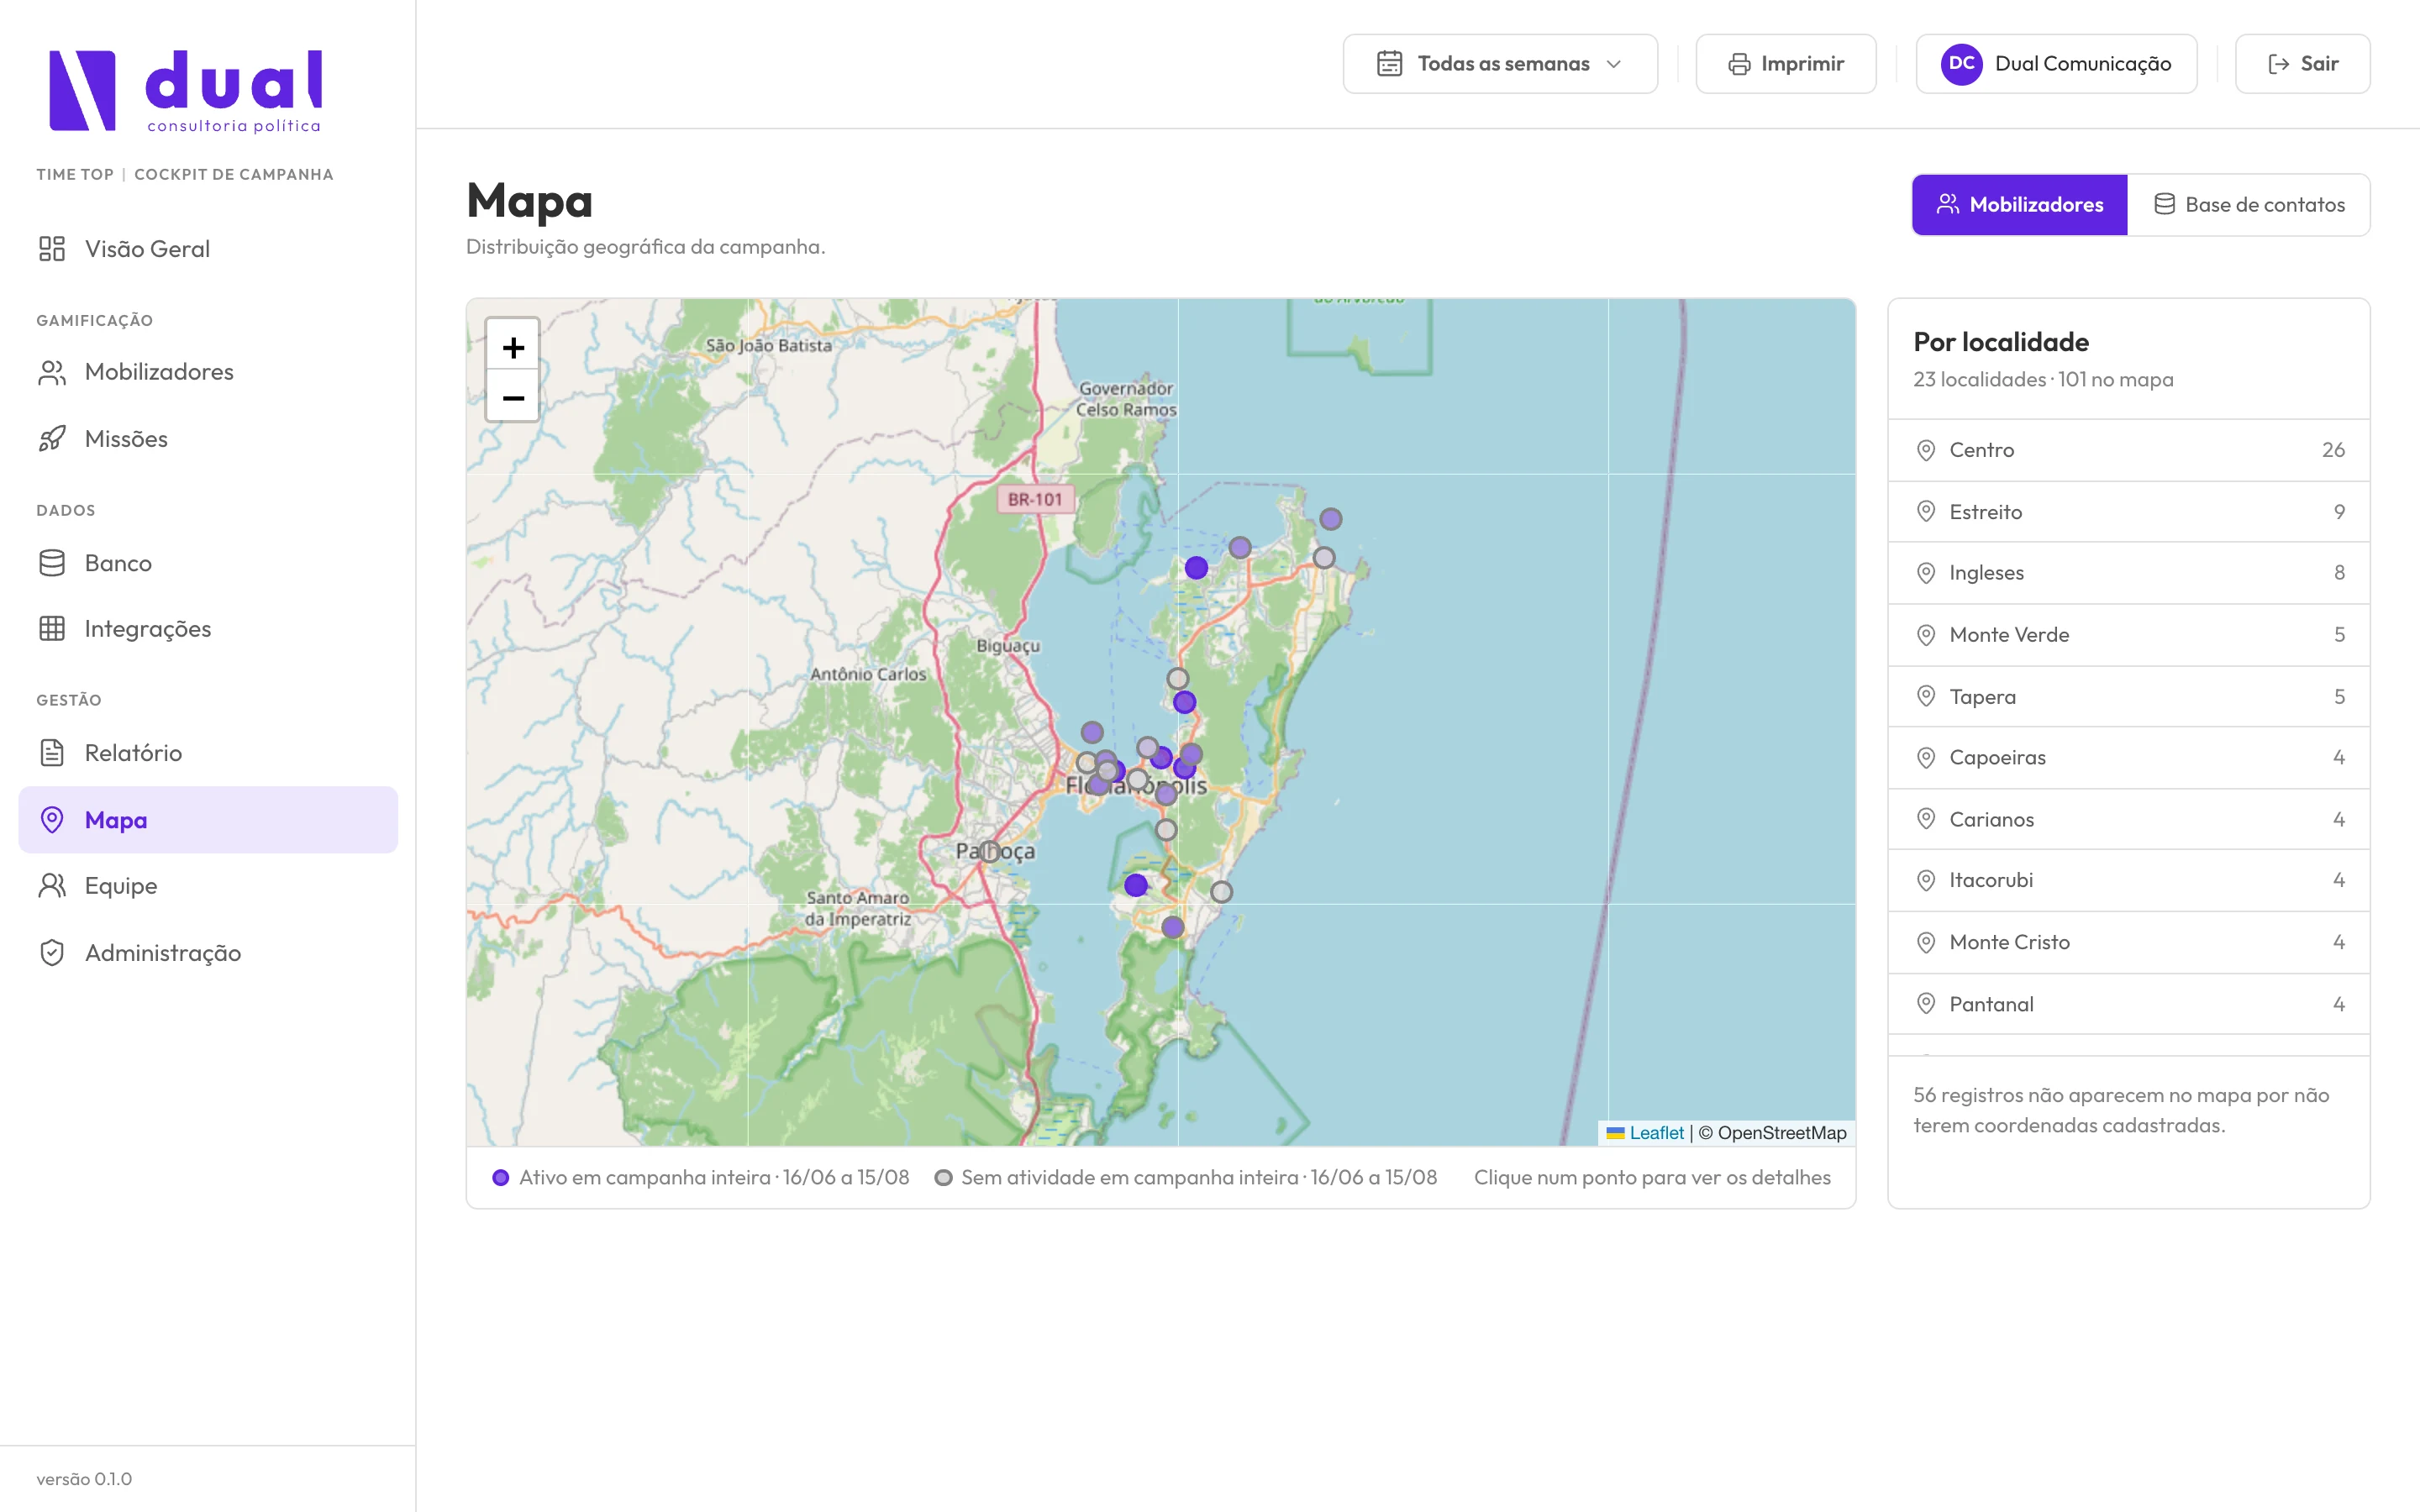
Task: Click the Imprimir button
Action: tap(1785, 64)
